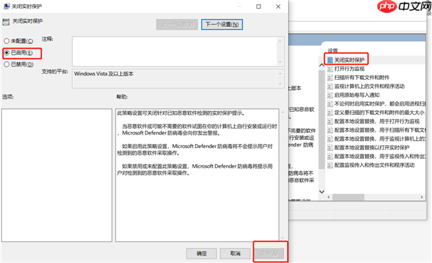Click icon of 启用原始卷写入通知 policy
The width and height of the screenshot is (432, 263).
[330, 95]
